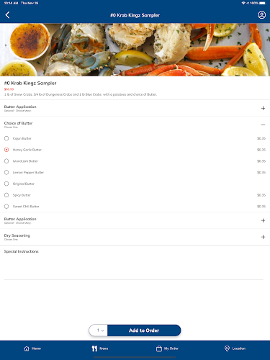Open the user profile icon

point(261,15)
